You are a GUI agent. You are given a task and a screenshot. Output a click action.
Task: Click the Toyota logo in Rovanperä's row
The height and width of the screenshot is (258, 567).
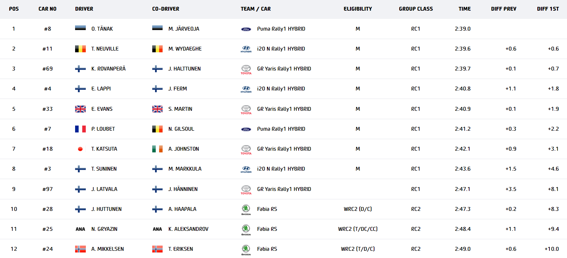[x=246, y=69]
